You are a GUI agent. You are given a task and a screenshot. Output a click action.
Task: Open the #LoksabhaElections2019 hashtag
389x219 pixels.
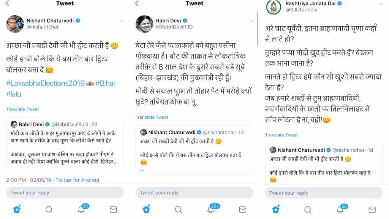46,84
